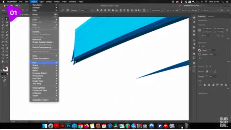
Task: Open Finder from the Dock
Action: click(45, 126)
